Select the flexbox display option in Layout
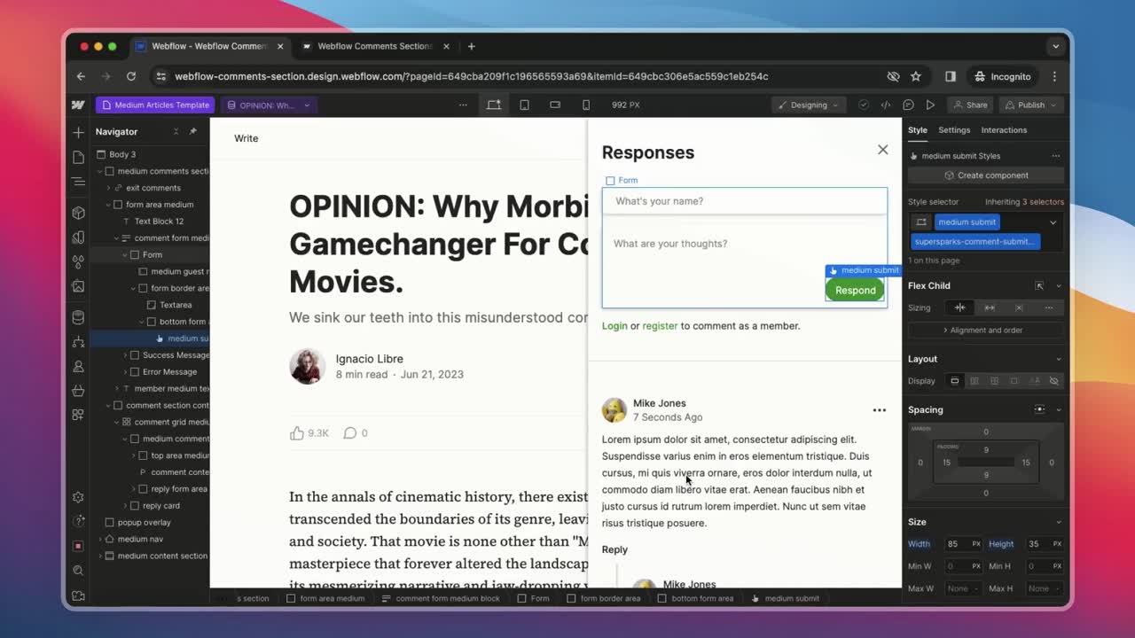The image size is (1135, 638). coord(975,380)
